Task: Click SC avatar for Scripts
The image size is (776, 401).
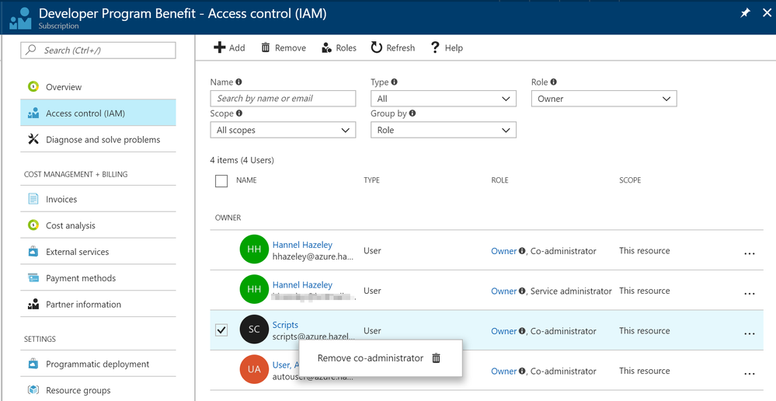Action: (x=254, y=330)
